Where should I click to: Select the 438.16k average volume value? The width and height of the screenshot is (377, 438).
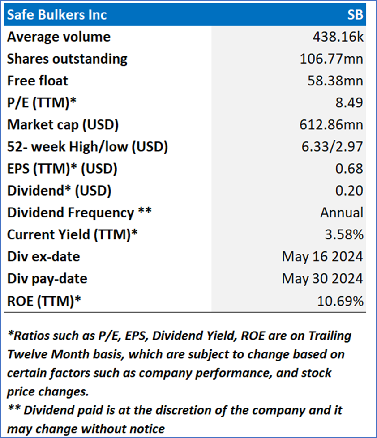[x=338, y=37]
